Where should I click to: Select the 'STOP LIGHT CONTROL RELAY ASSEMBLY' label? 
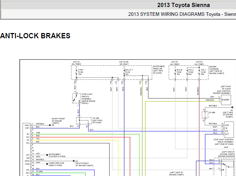click(224, 141)
